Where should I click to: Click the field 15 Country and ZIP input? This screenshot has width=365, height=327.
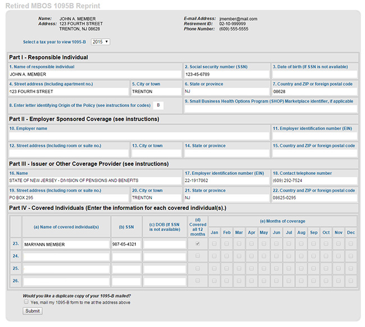[314, 153]
